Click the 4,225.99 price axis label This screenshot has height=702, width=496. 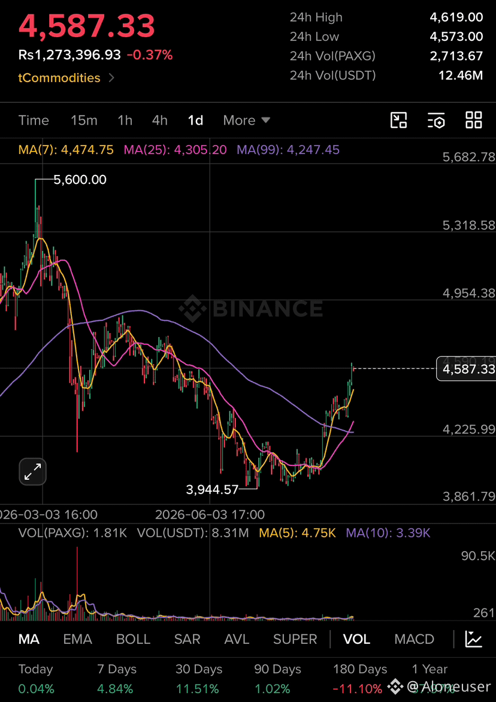pos(468,430)
